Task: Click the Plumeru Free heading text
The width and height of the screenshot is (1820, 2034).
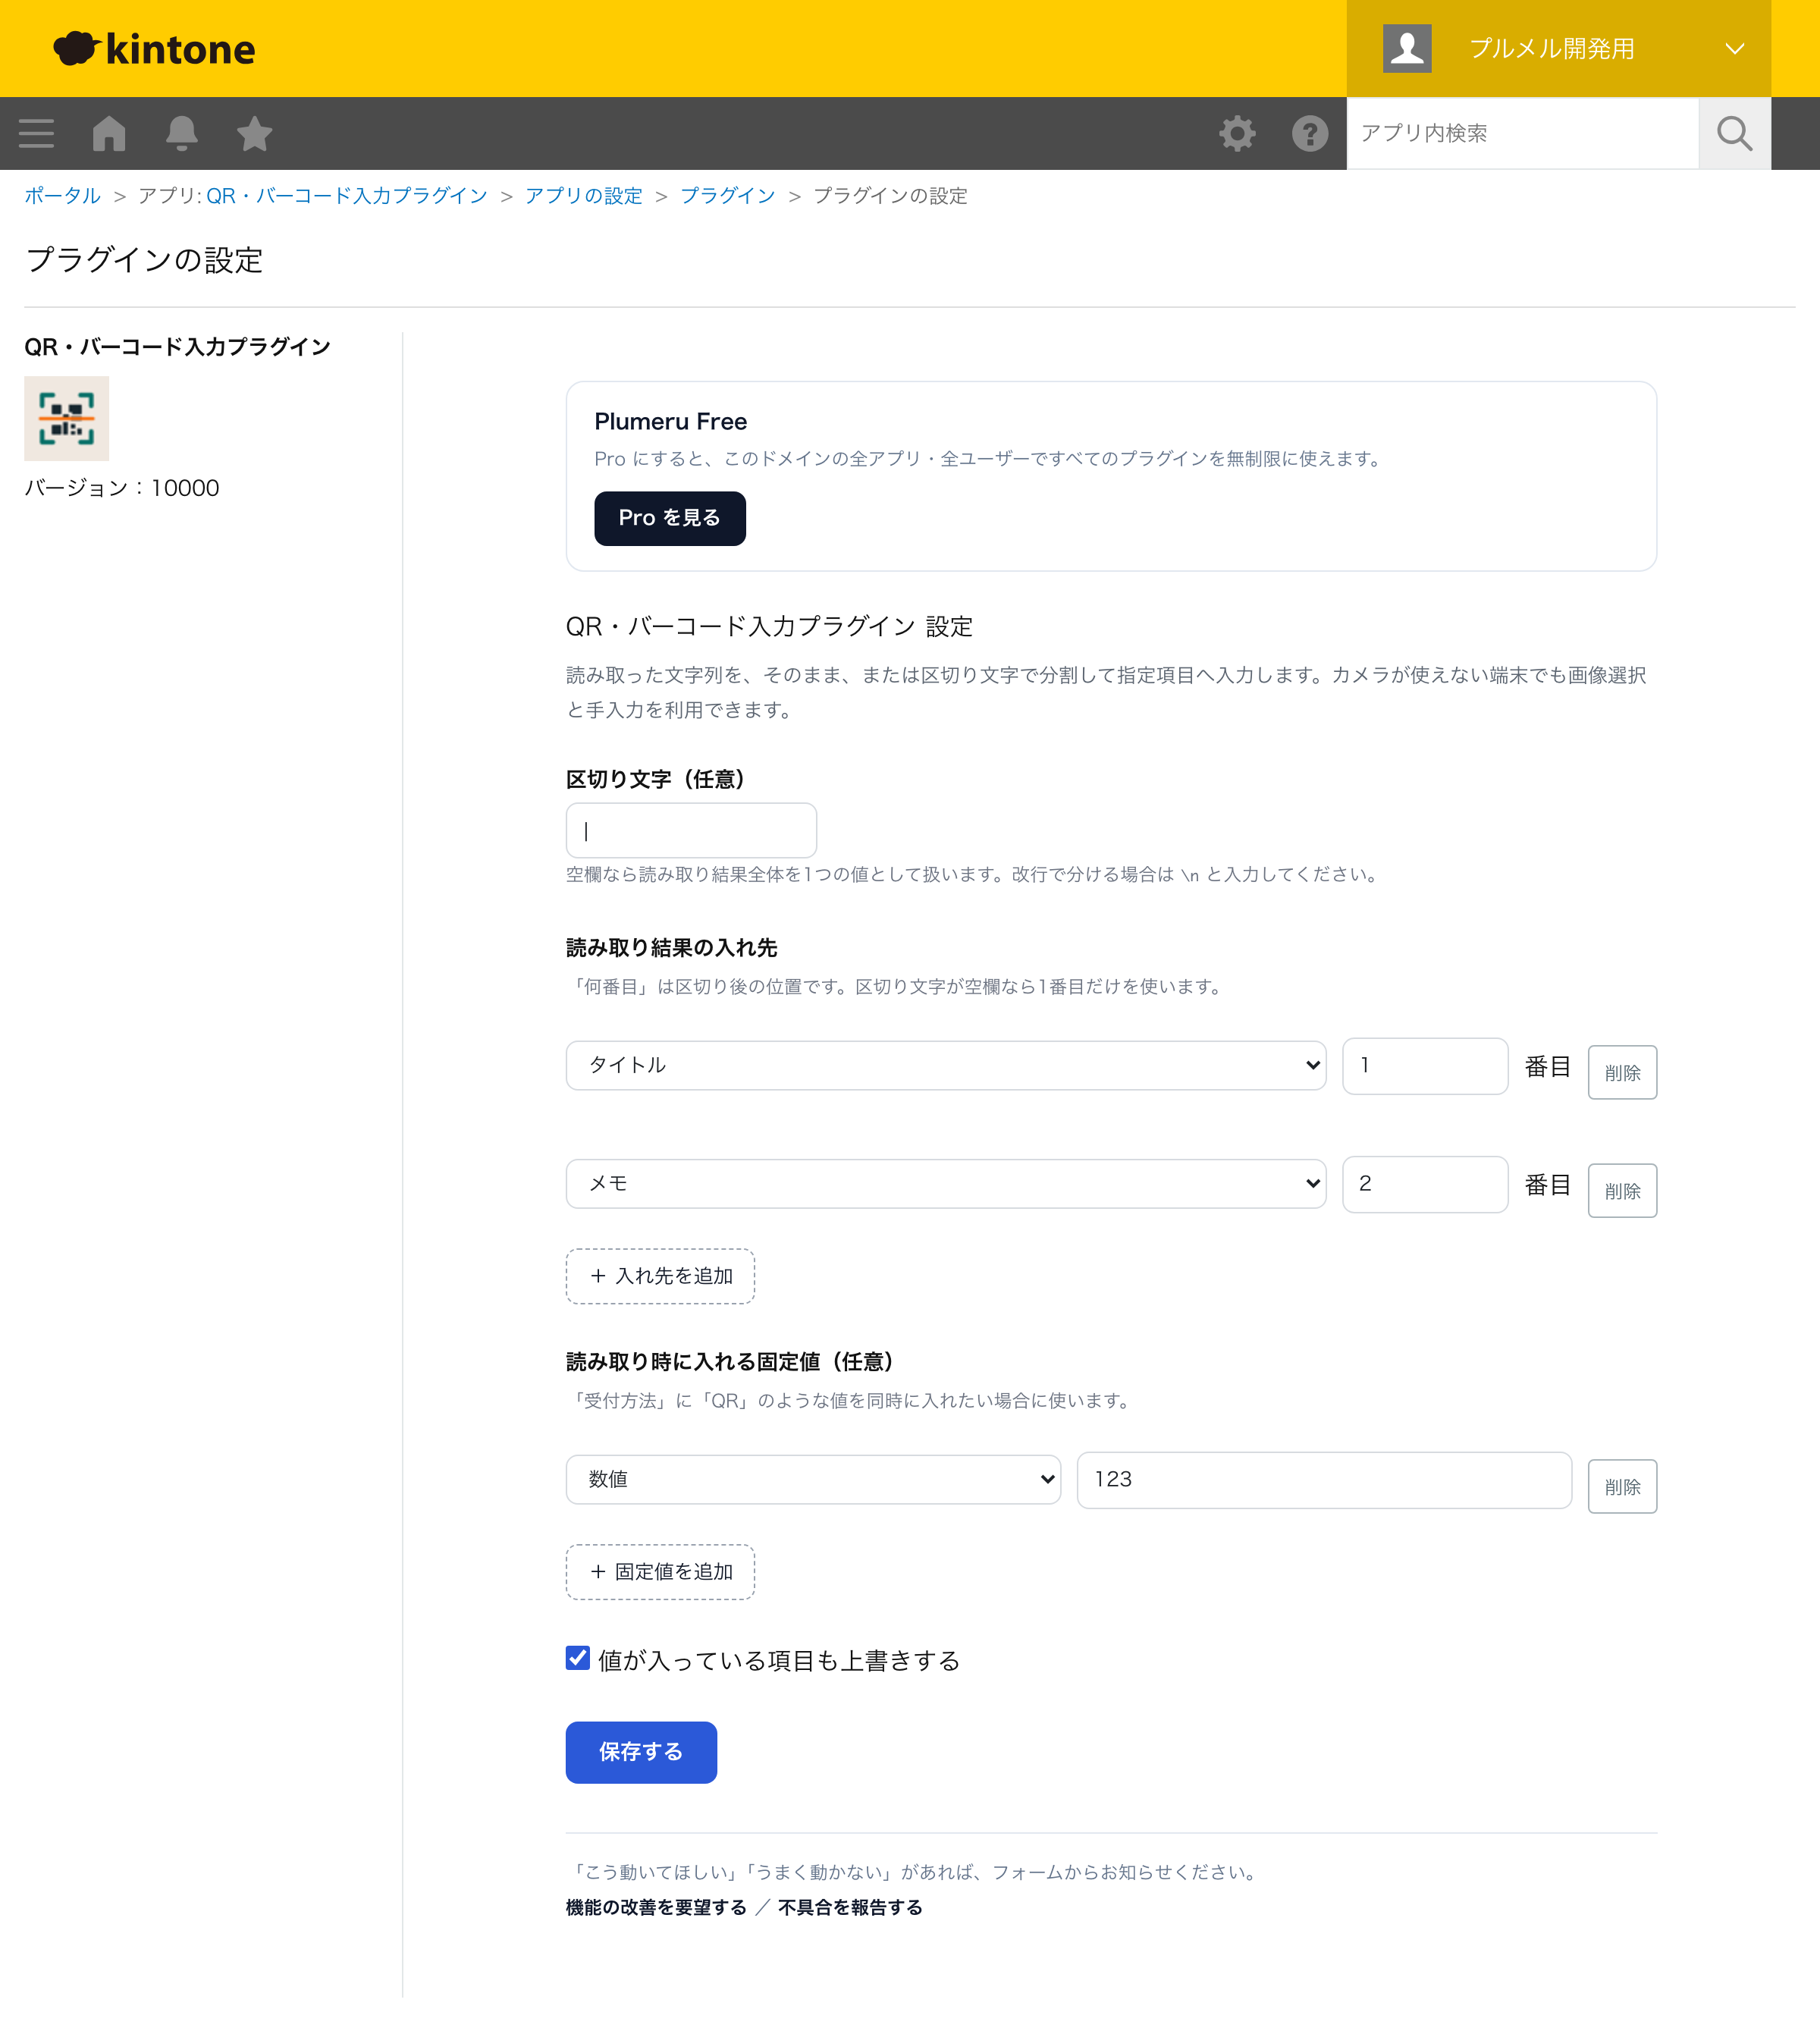Action: click(x=670, y=421)
